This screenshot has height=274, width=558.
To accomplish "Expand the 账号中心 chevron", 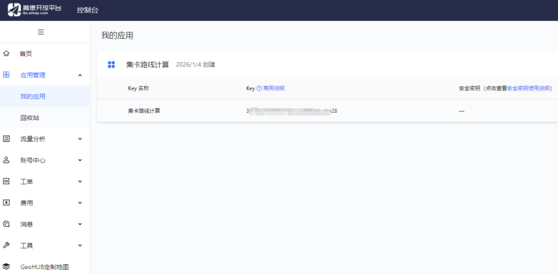I will pos(80,160).
